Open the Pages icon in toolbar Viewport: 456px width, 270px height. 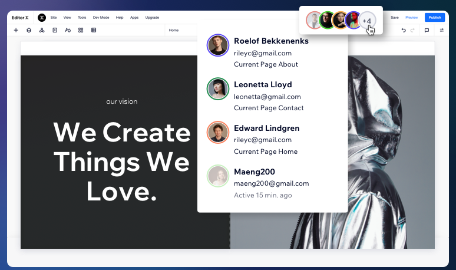pos(55,30)
